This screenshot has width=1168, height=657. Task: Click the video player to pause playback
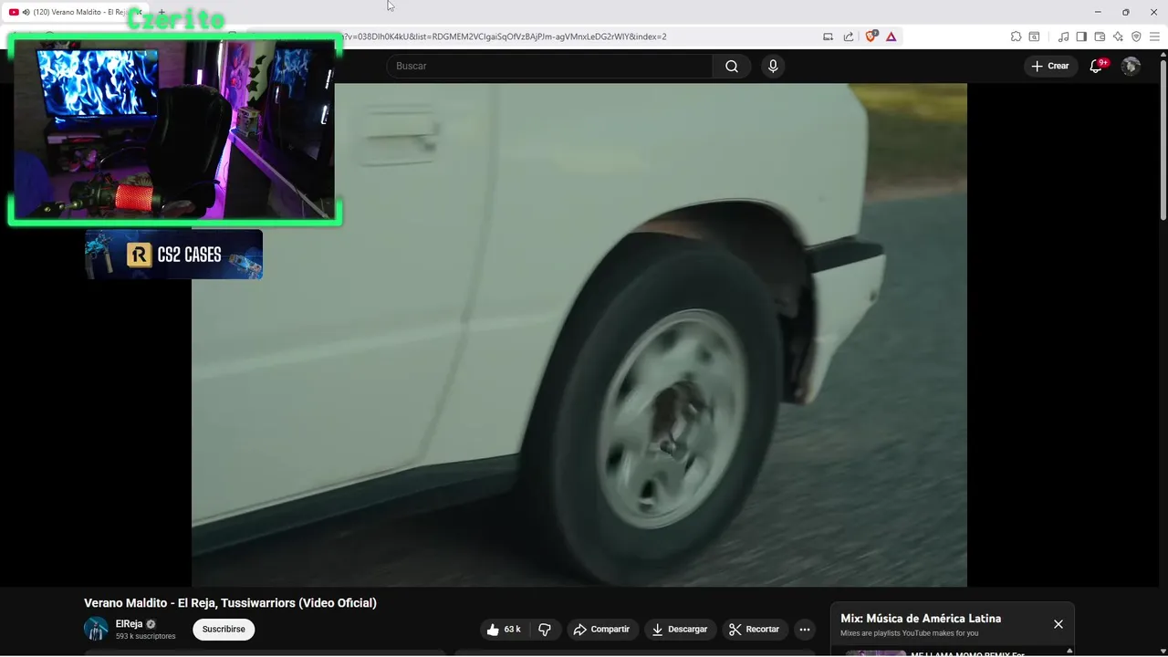coord(579,335)
